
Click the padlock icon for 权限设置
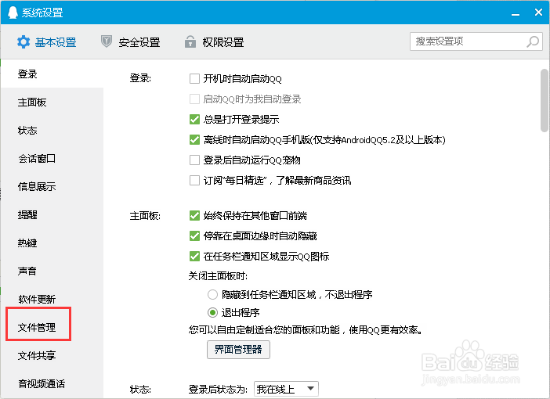190,41
